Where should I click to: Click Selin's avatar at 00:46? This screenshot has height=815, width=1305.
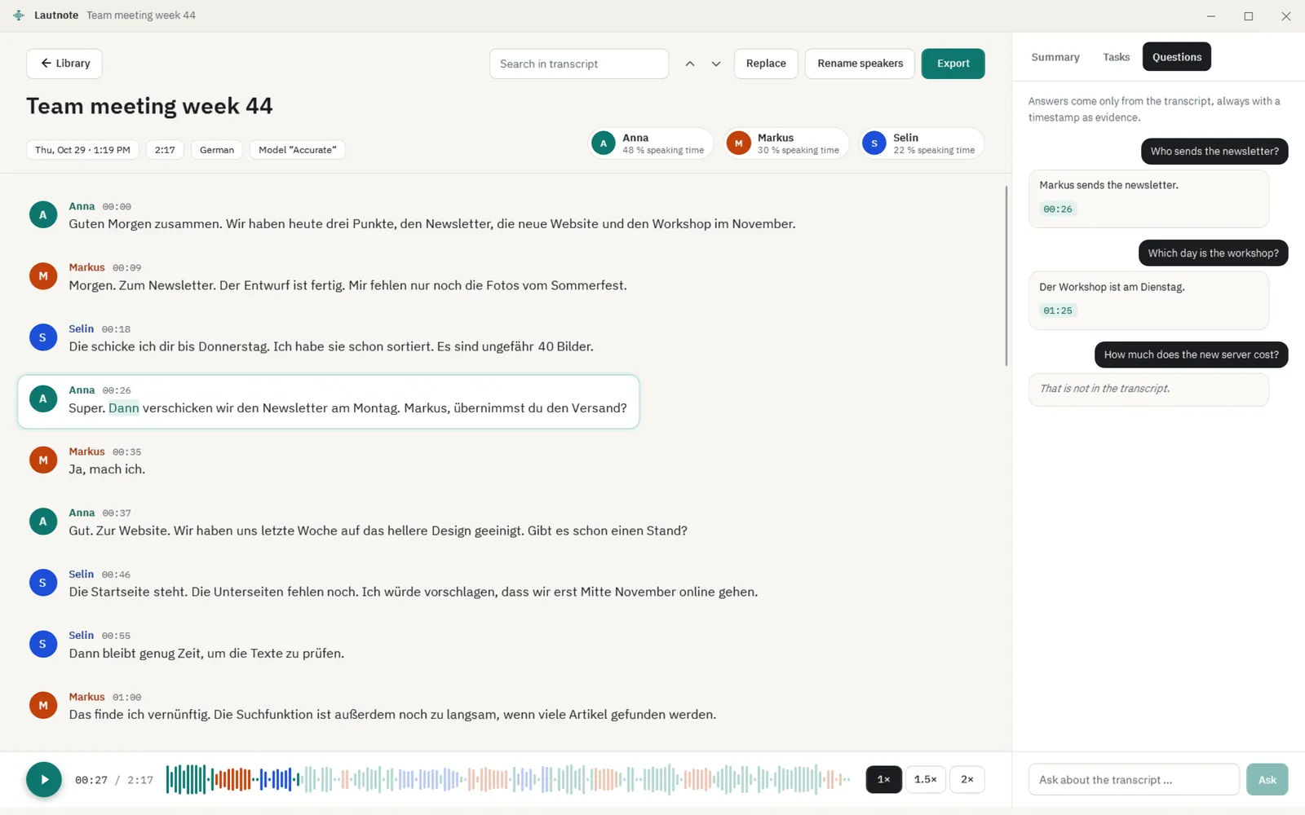click(43, 583)
